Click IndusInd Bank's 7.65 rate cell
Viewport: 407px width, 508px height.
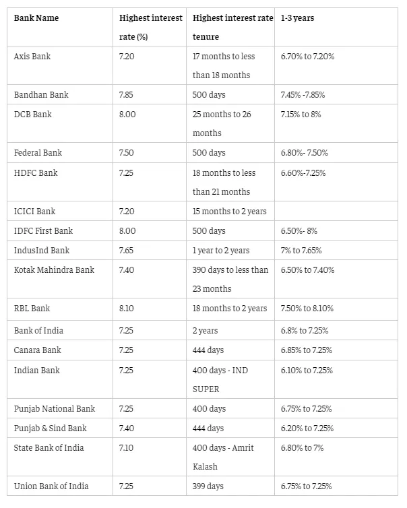click(150, 250)
